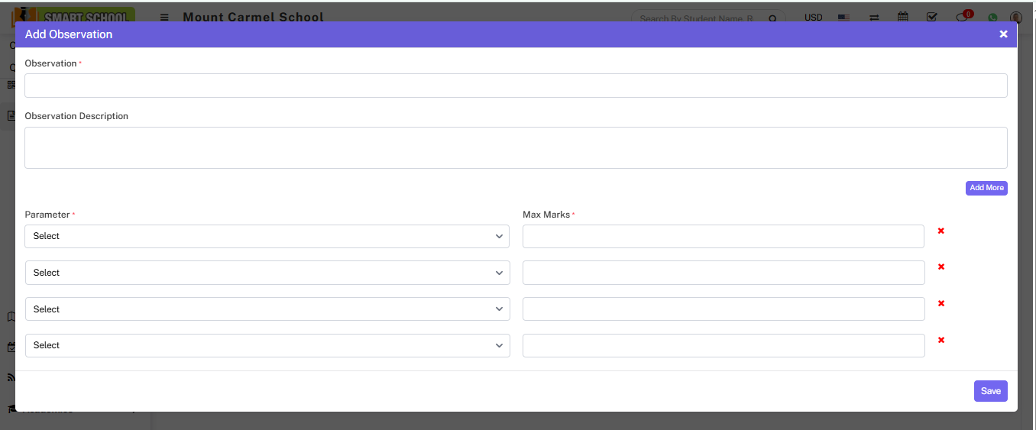Focus the Observation name field
The height and width of the screenshot is (430, 1036).
(516, 86)
